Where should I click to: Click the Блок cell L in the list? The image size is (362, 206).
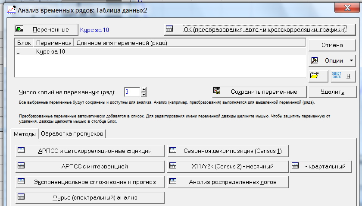(18, 52)
